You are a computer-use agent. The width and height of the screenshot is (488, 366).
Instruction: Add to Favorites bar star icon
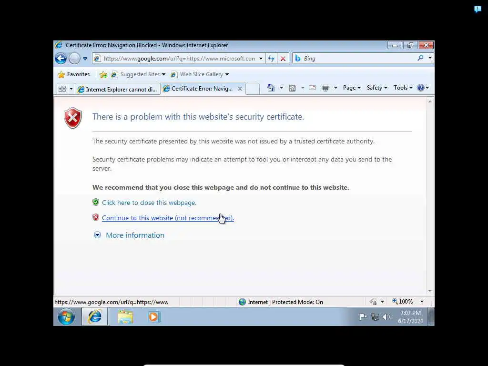tap(103, 74)
